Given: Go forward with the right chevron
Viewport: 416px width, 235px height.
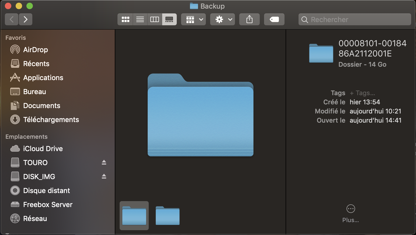Looking at the screenshot, I should coord(26,19).
